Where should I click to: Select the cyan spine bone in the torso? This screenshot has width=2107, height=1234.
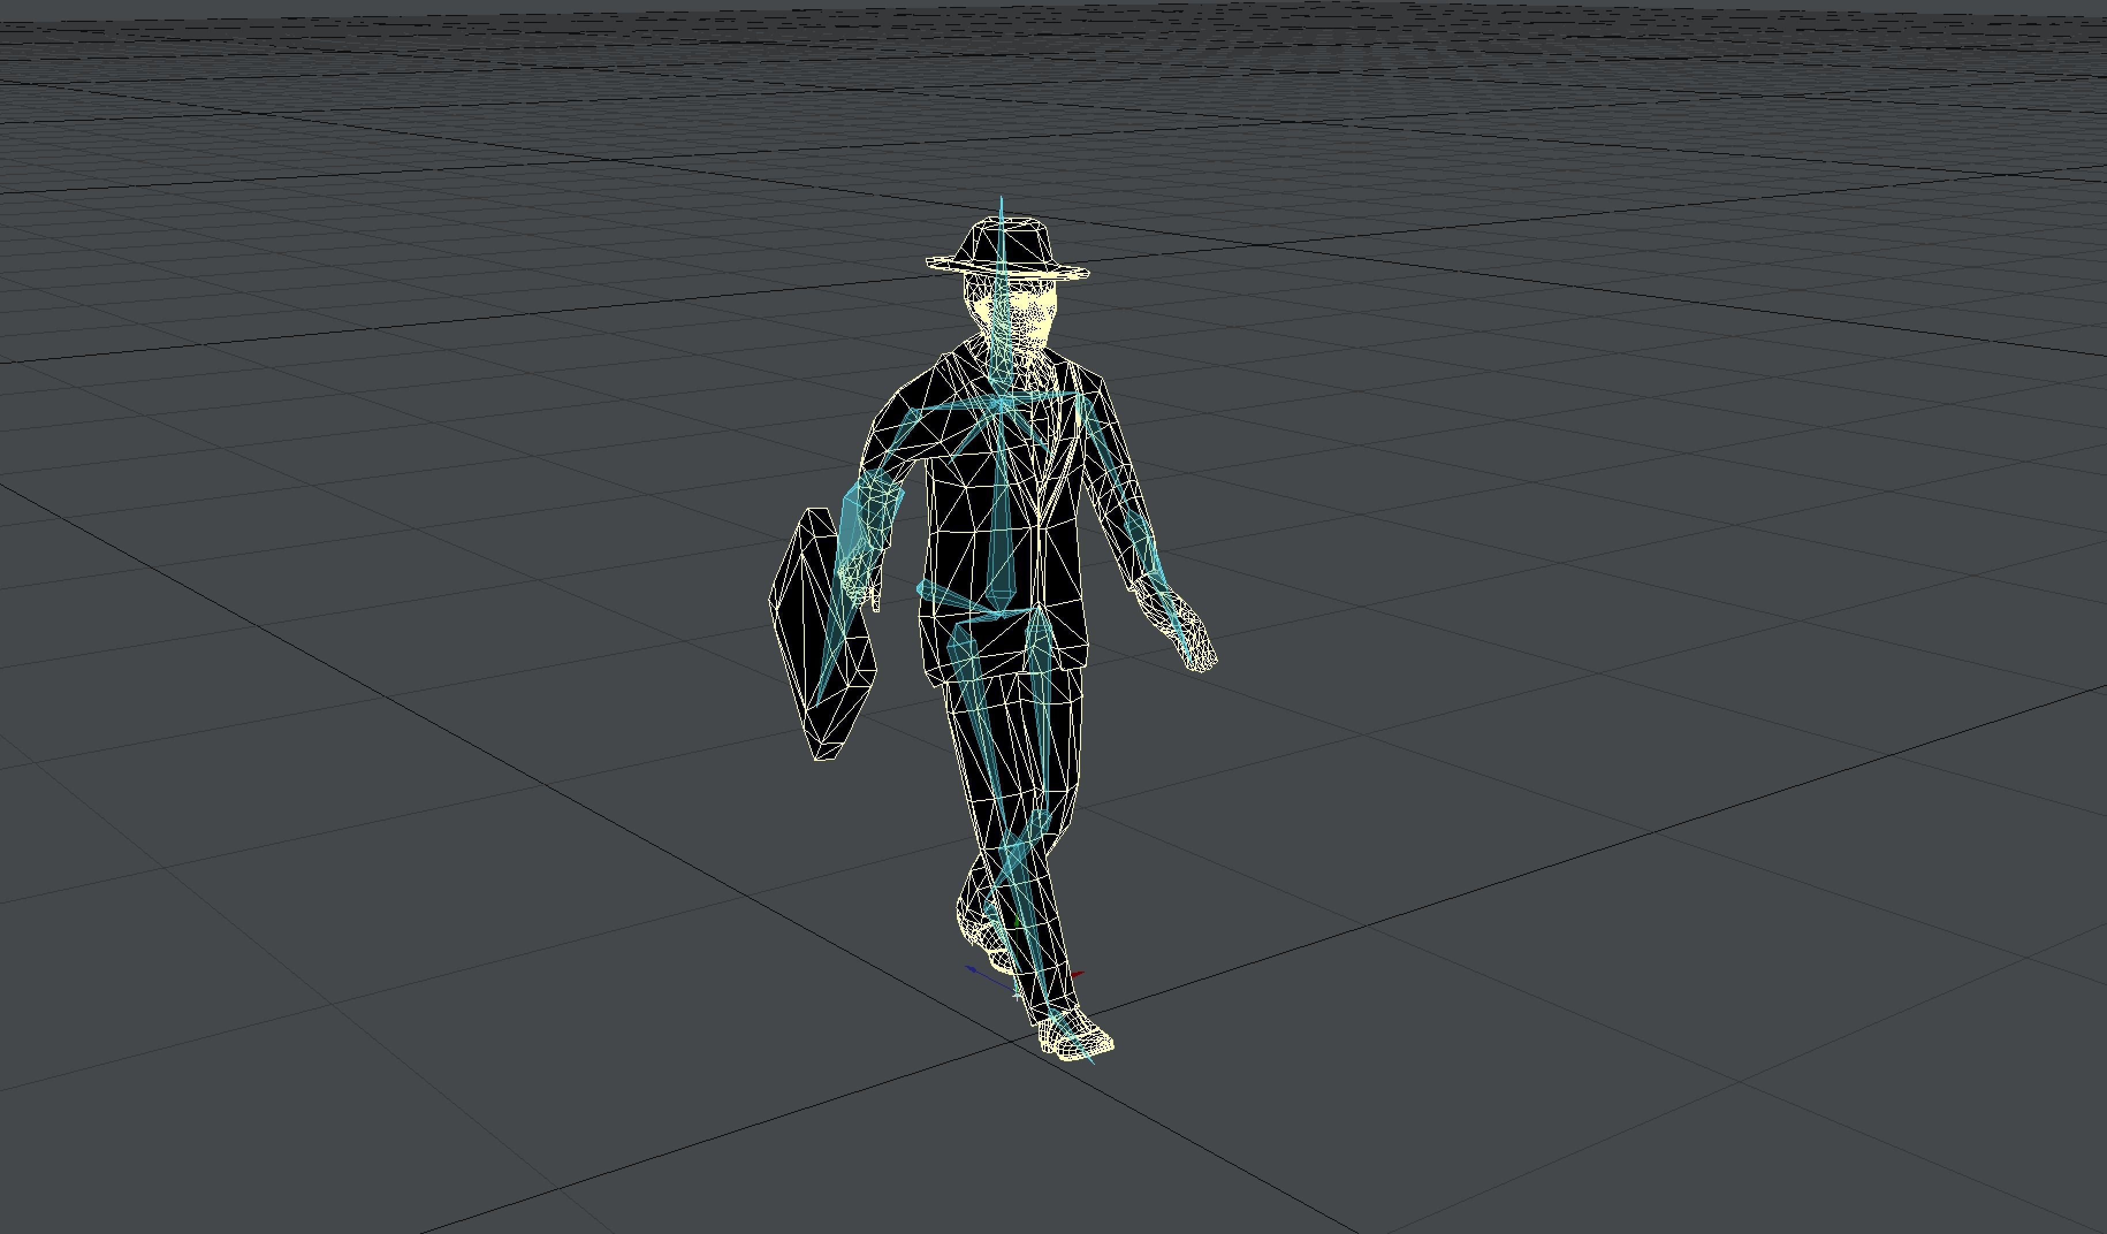[x=1001, y=510]
